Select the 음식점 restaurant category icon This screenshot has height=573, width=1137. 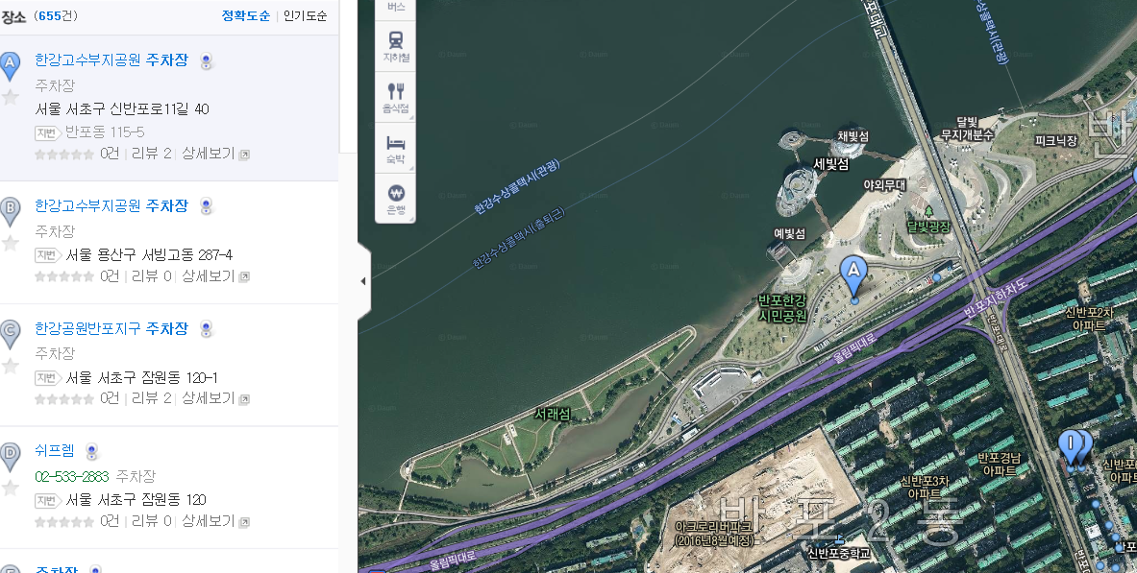click(396, 97)
